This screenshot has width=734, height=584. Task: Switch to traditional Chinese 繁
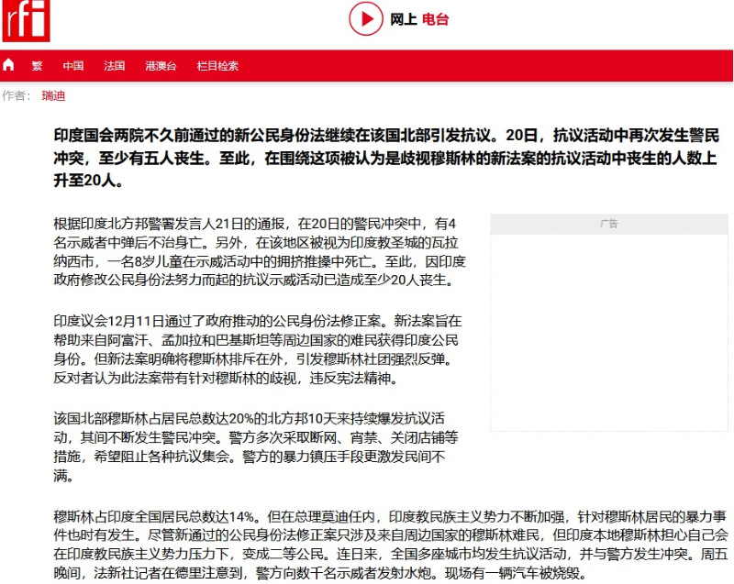[x=37, y=66]
